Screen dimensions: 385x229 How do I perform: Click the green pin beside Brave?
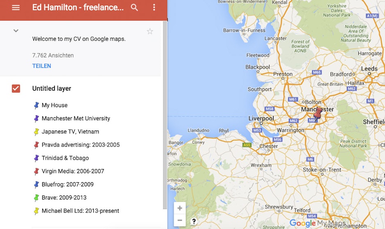click(36, 198)
